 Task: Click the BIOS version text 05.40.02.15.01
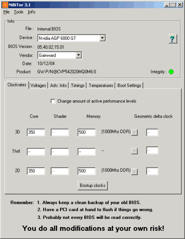tap(51, 47)
